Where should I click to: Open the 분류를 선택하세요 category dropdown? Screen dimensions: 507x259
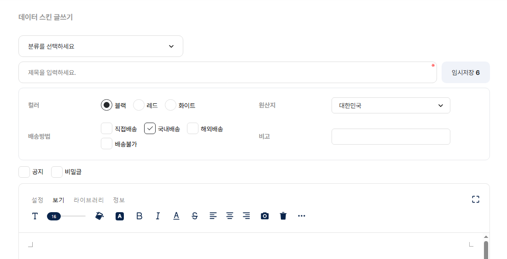pos(101,46)
